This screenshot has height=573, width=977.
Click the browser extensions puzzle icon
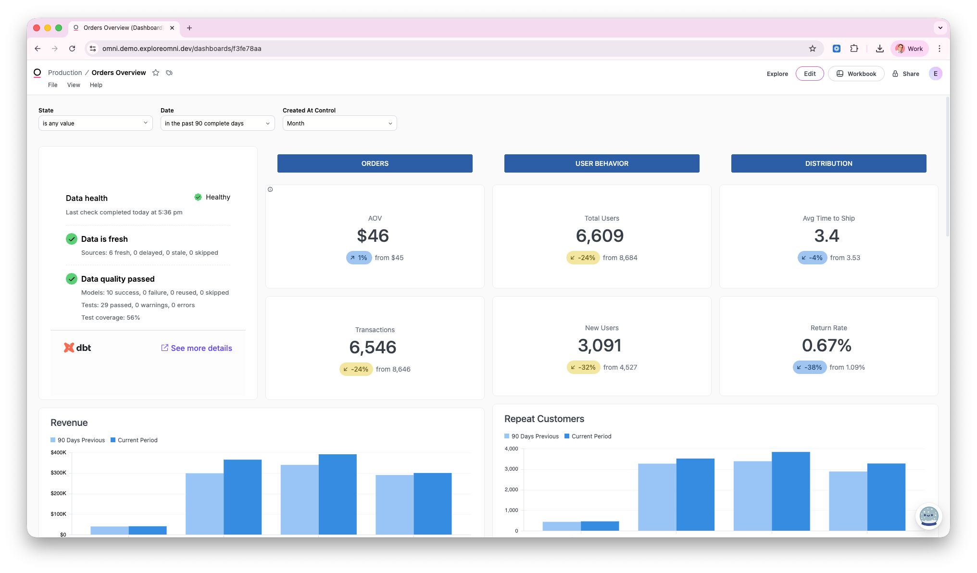(x=854, y=49)
